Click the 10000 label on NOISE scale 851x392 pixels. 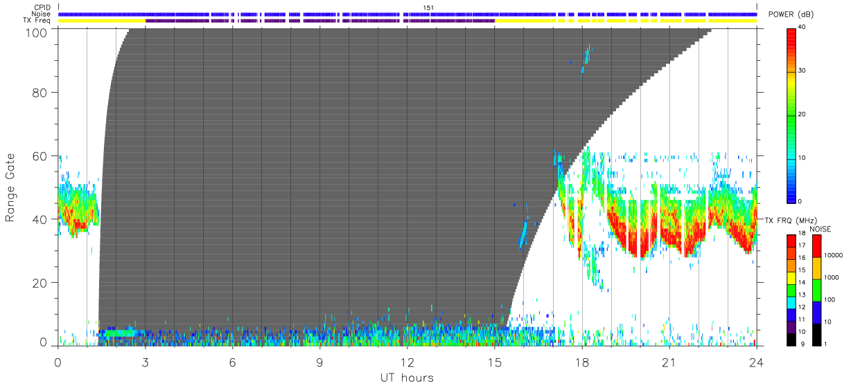tap(834, 256)
